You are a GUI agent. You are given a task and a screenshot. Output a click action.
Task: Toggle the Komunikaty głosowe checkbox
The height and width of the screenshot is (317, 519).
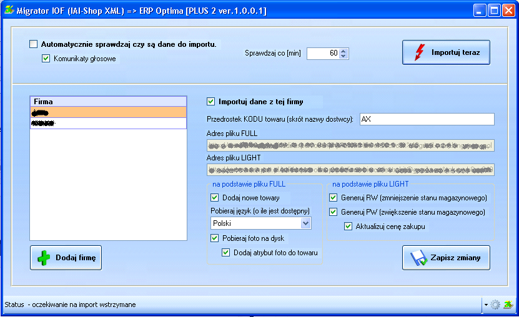(46, 59)
